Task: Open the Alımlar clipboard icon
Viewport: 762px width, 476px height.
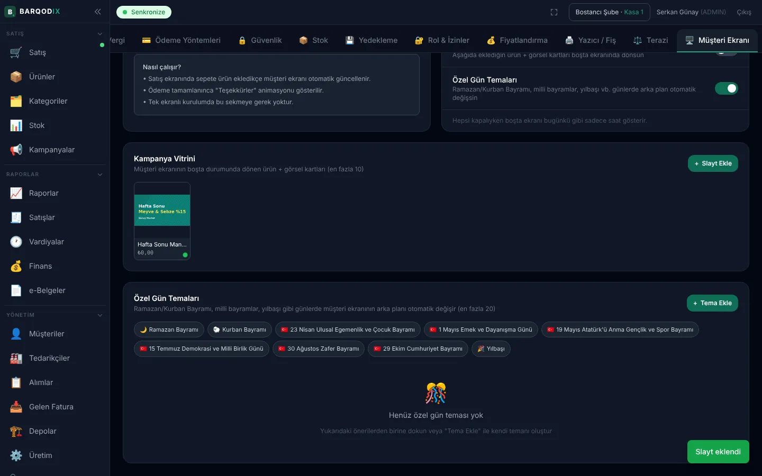Action: pos(16,382)
